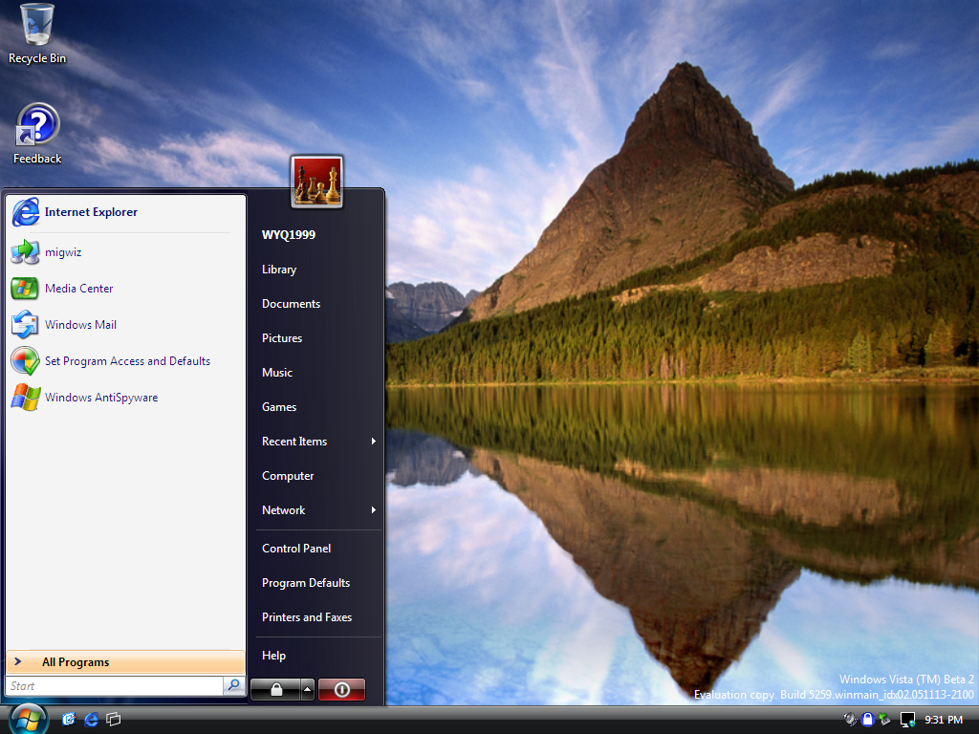This screenshot has width=979, height=734.
Task: Open Games folder
Action: 279,407
